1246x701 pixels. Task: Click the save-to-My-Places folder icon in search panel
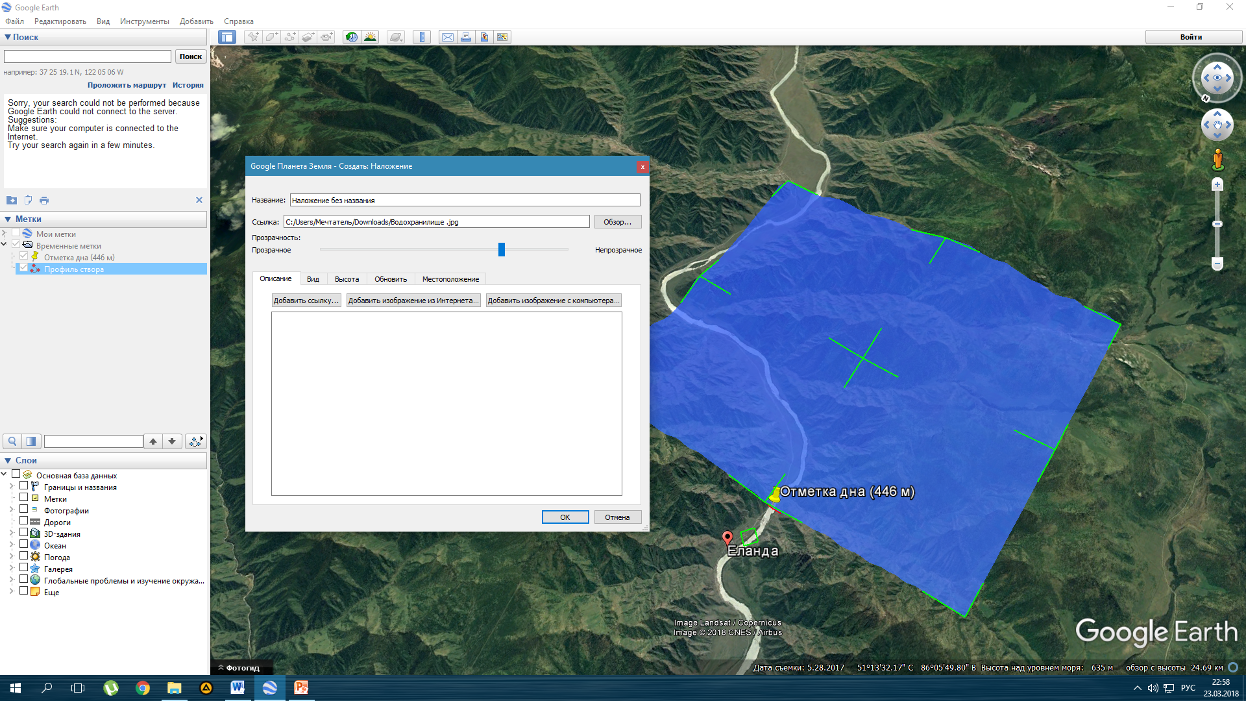(x=12, y=200)
